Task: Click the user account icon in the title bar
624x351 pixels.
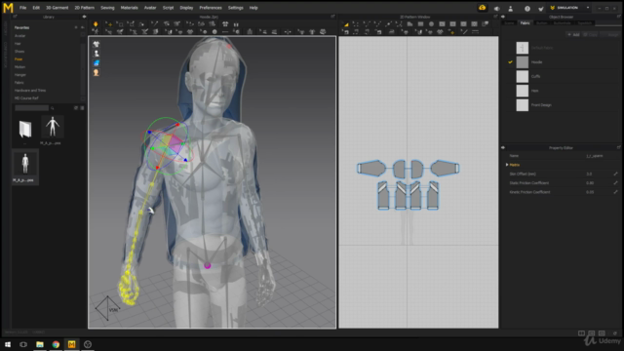Action: (511, 8)
